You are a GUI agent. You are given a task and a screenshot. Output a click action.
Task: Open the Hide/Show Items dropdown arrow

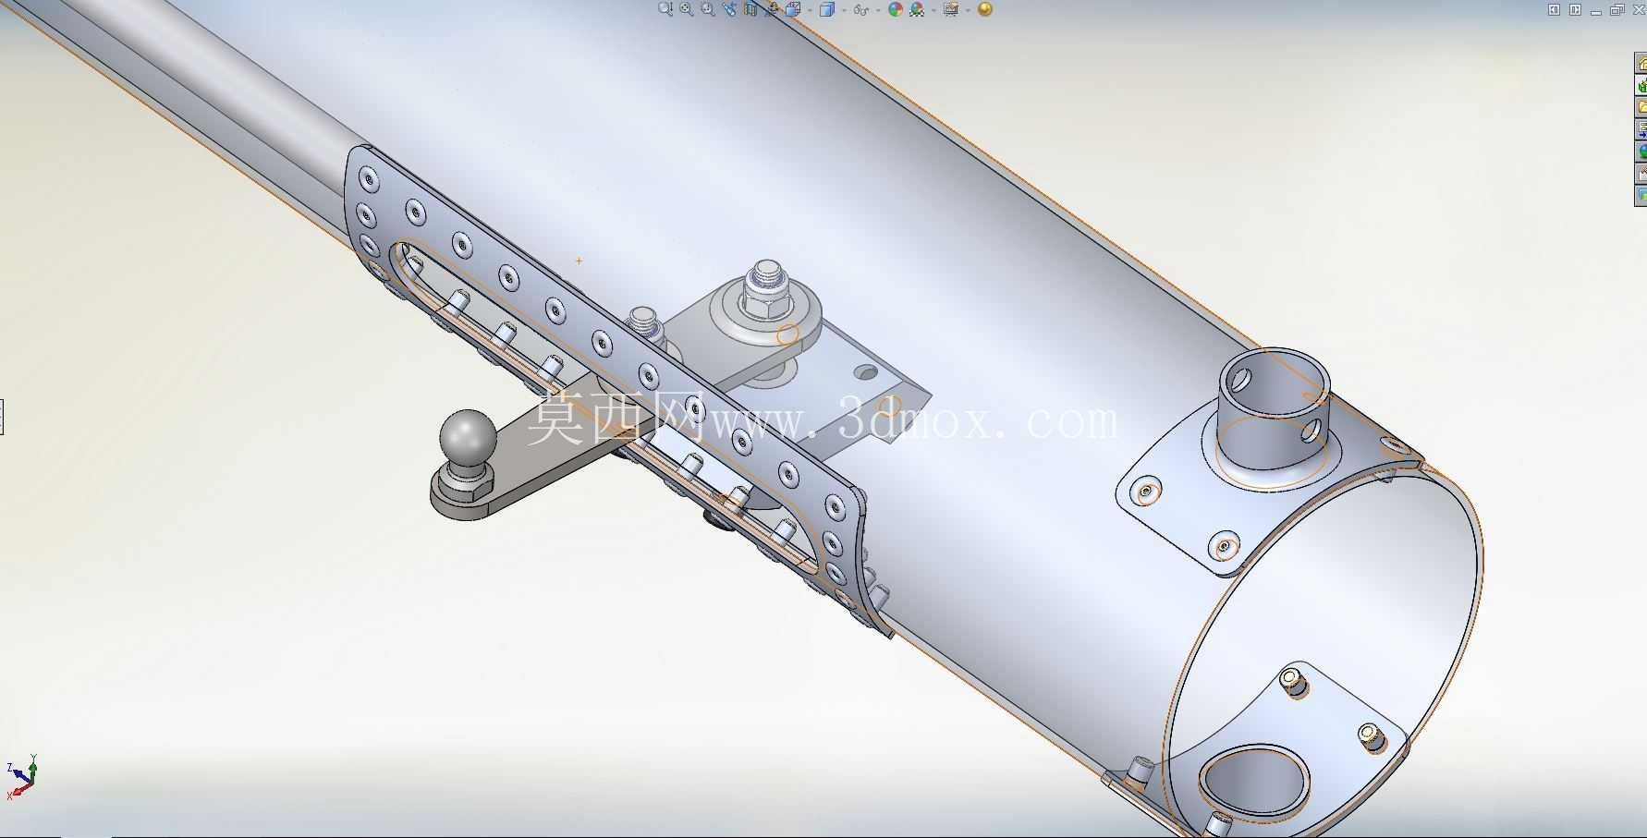pos(878,9)
